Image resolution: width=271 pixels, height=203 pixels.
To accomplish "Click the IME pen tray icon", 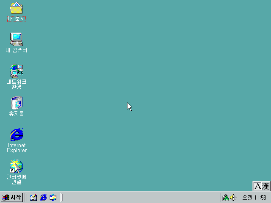I will click(226, 198).
